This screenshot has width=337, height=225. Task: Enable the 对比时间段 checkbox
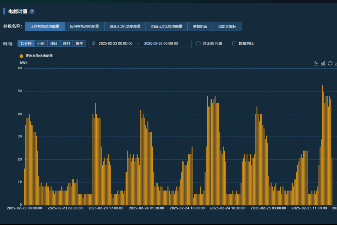tap(198, 44)
